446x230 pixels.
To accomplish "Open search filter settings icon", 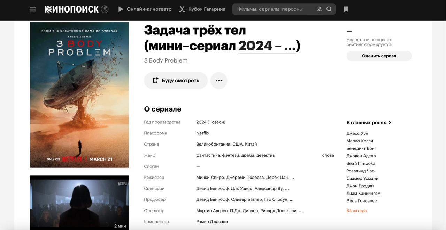I will [319, 9].
